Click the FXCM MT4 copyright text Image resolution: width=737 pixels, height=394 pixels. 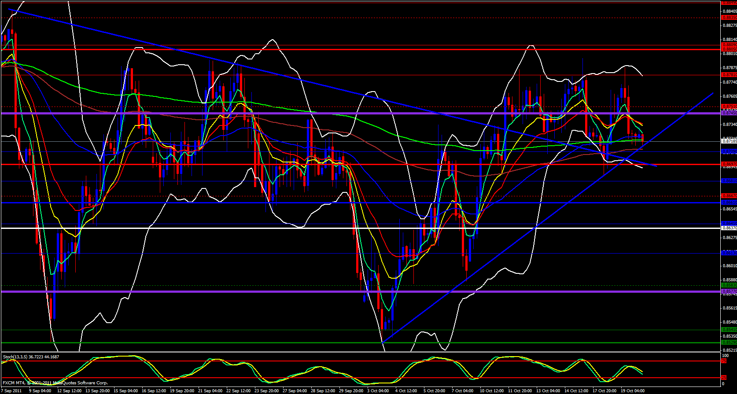(55, 383)
